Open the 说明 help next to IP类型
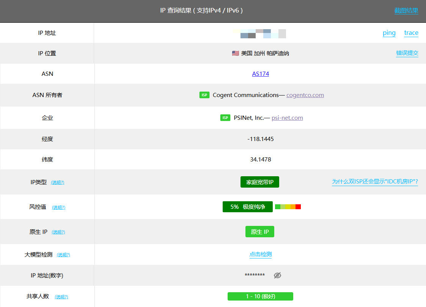The image size is (426, 307). 58,183
